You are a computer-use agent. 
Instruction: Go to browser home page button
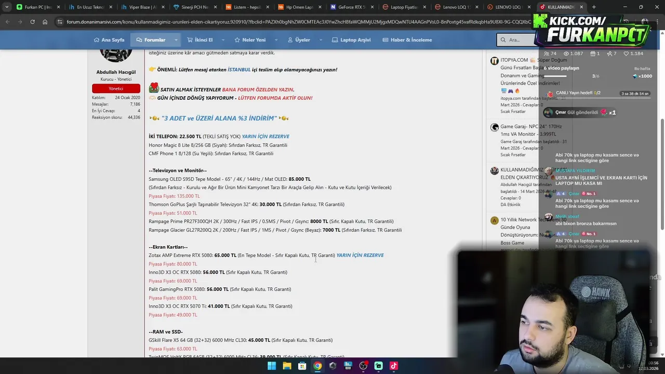coord(45,22)
